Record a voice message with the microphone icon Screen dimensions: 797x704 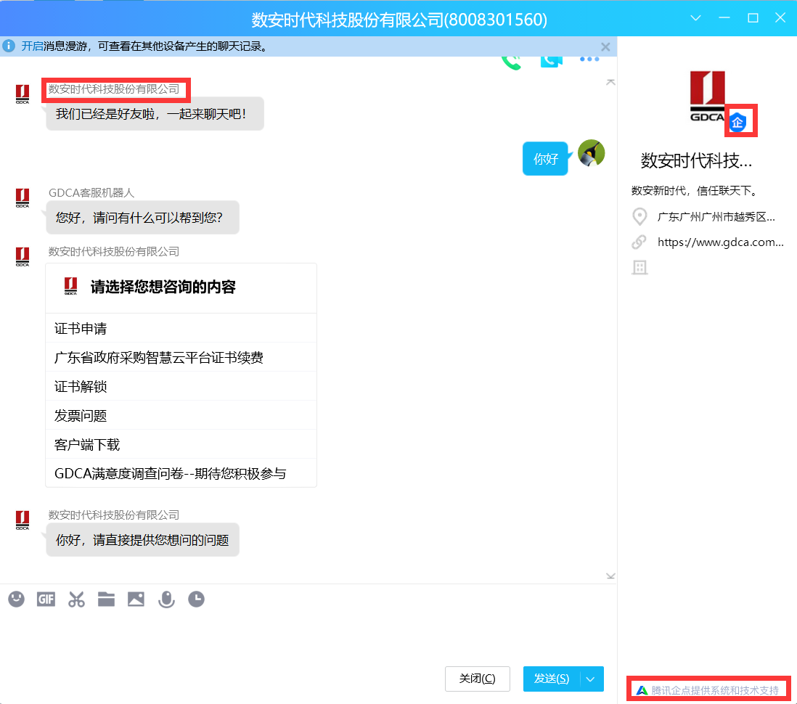click(x=166, y=599)
